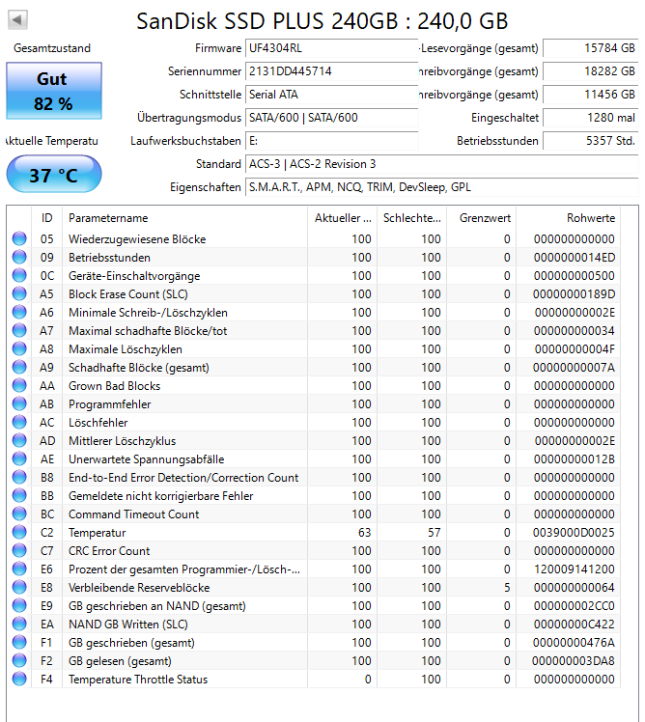The image size is (645, 722).
Task: Click the Parametername column header
Action: coord(184,218)
